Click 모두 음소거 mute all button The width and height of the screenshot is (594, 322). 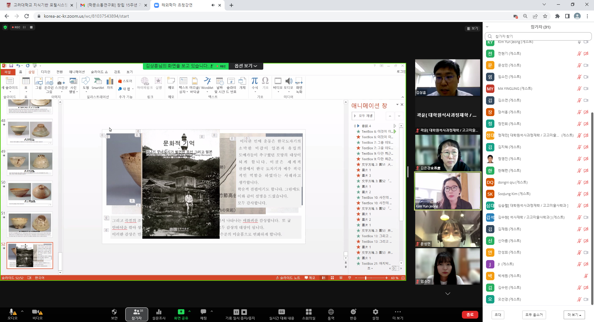coord(534,315)
